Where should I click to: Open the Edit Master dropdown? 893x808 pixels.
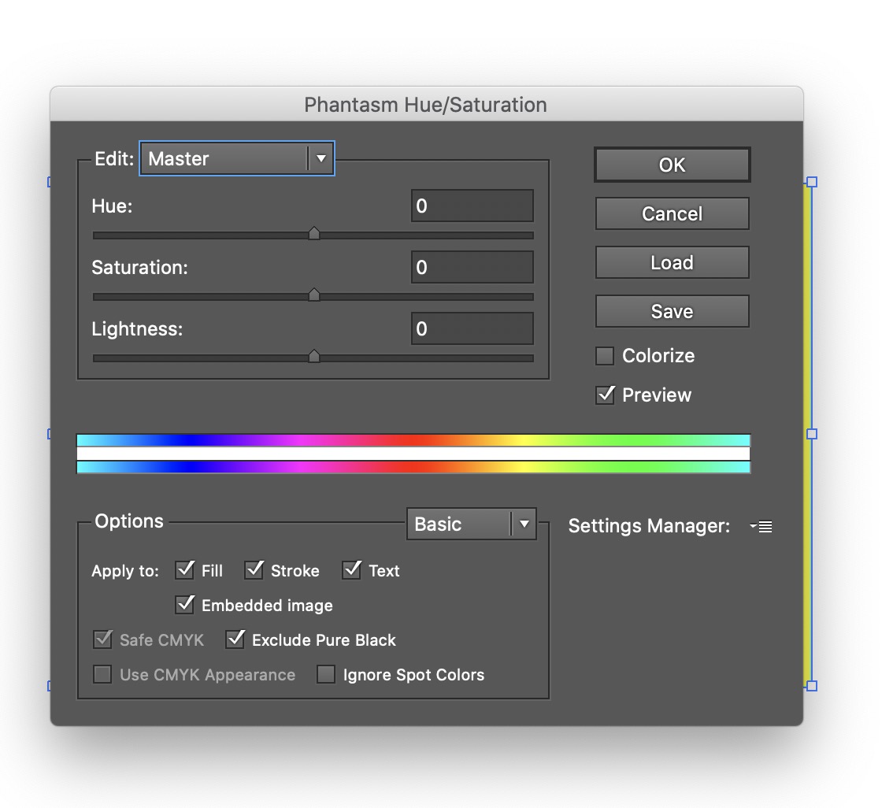[x=237, y=158]
